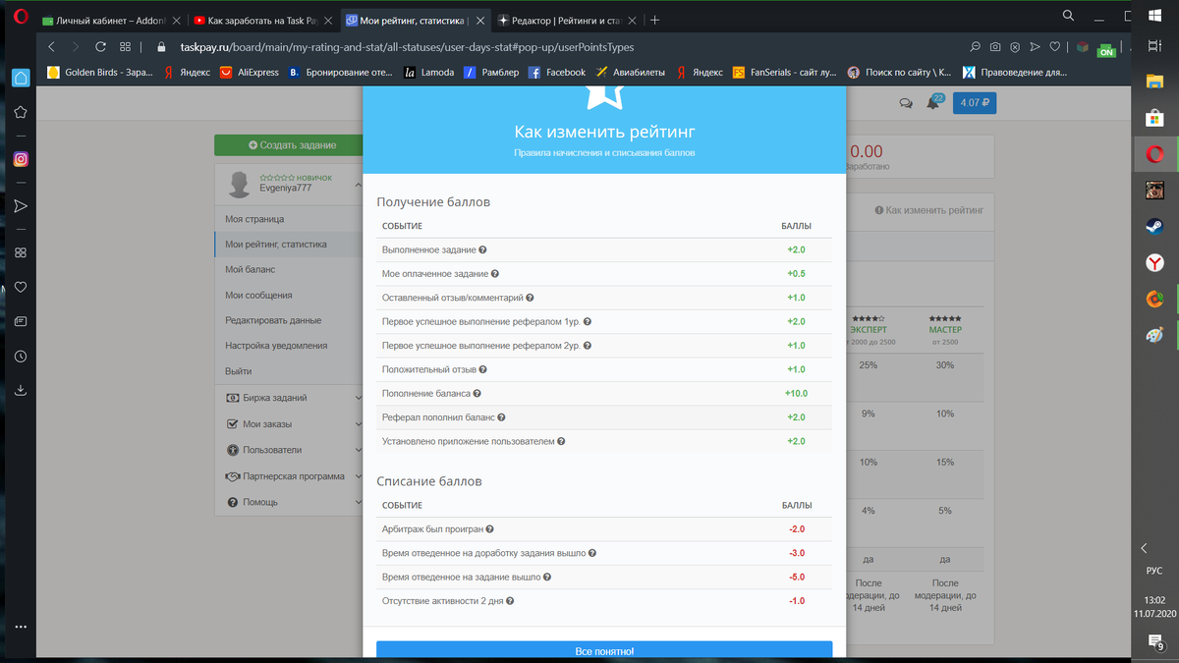Collapse Evgeniya777 profile menu chevron

(358, 185)
